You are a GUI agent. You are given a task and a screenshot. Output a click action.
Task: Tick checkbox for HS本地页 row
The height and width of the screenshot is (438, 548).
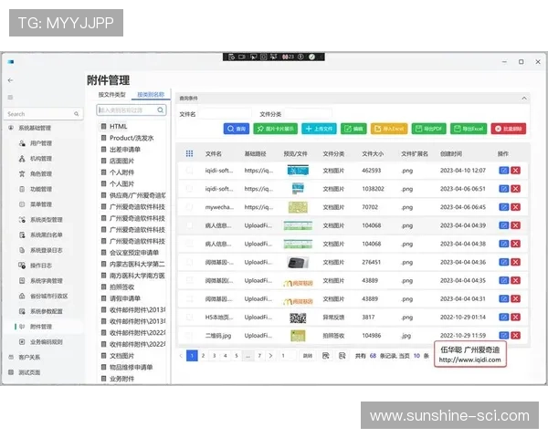(x=189, y=318)
